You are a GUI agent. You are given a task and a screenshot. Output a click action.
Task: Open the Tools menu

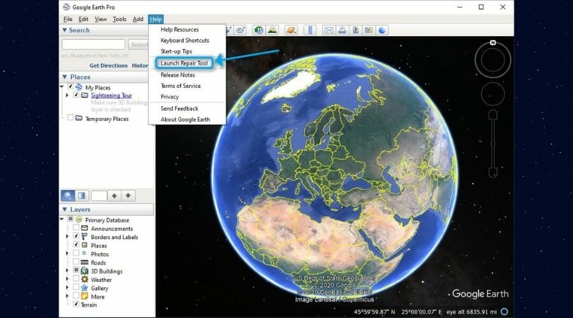(119, 19)
